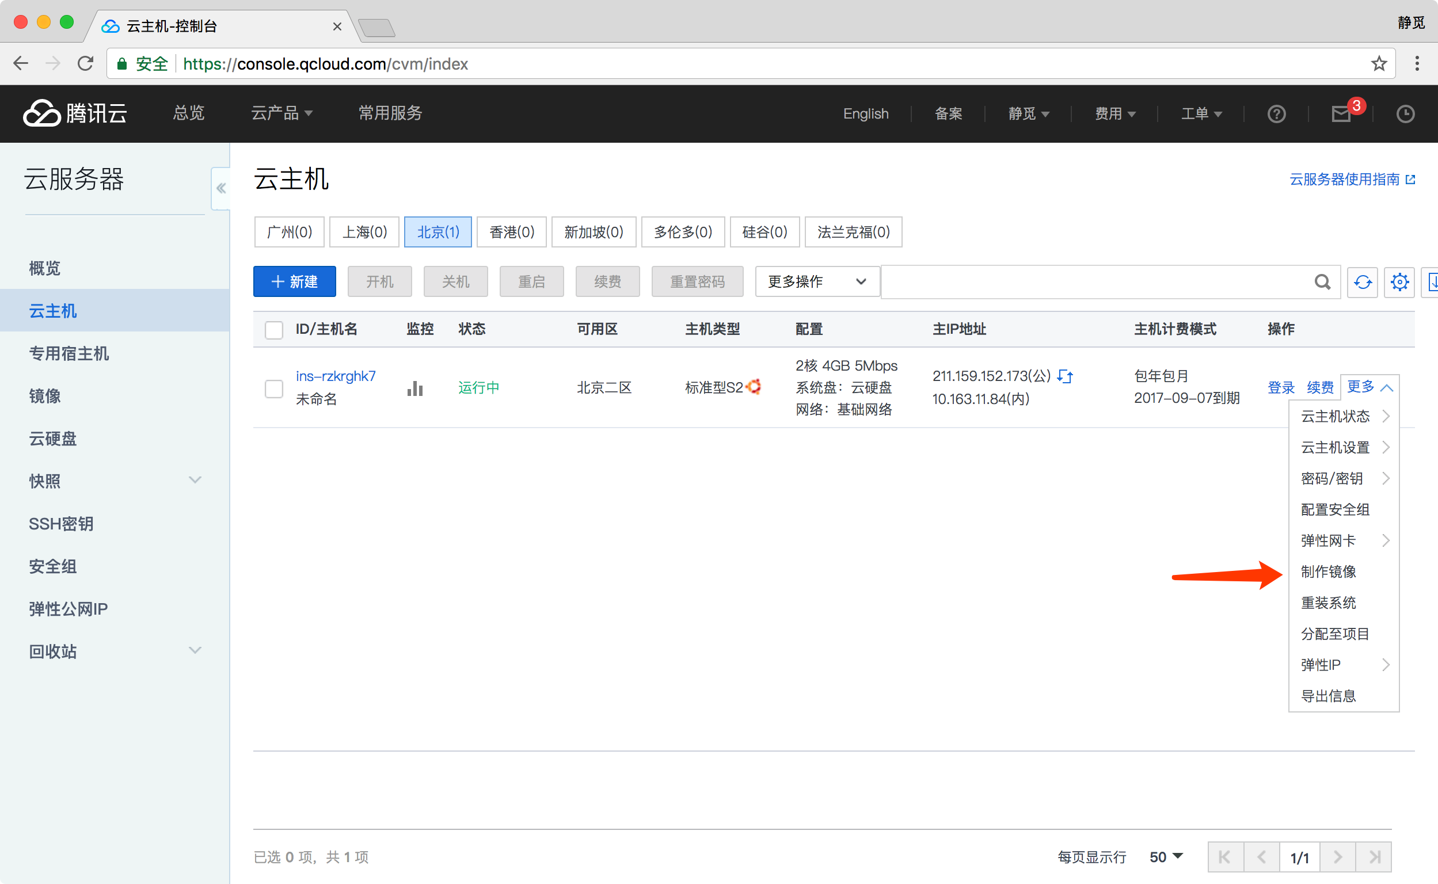Viewport: 1438px width, 884px height.
Task: Click the help question mark icon
Action: pyautogui.click(x=1276, y=114)
